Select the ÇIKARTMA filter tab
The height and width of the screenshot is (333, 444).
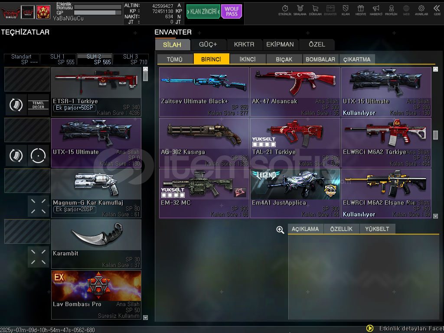pos(357,59)
